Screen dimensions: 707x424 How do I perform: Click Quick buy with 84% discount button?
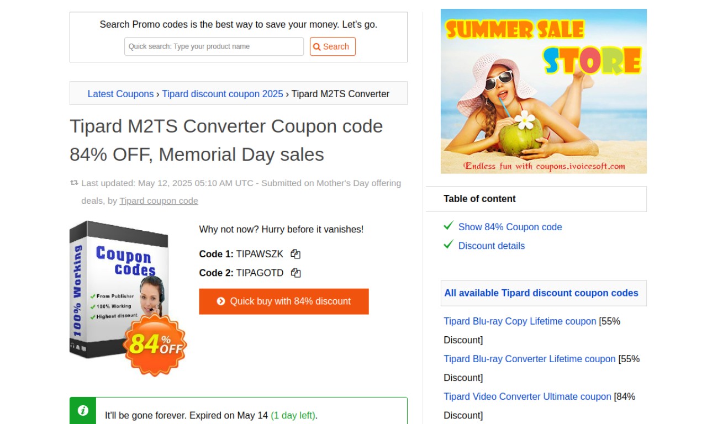click(x=284, y=301)
